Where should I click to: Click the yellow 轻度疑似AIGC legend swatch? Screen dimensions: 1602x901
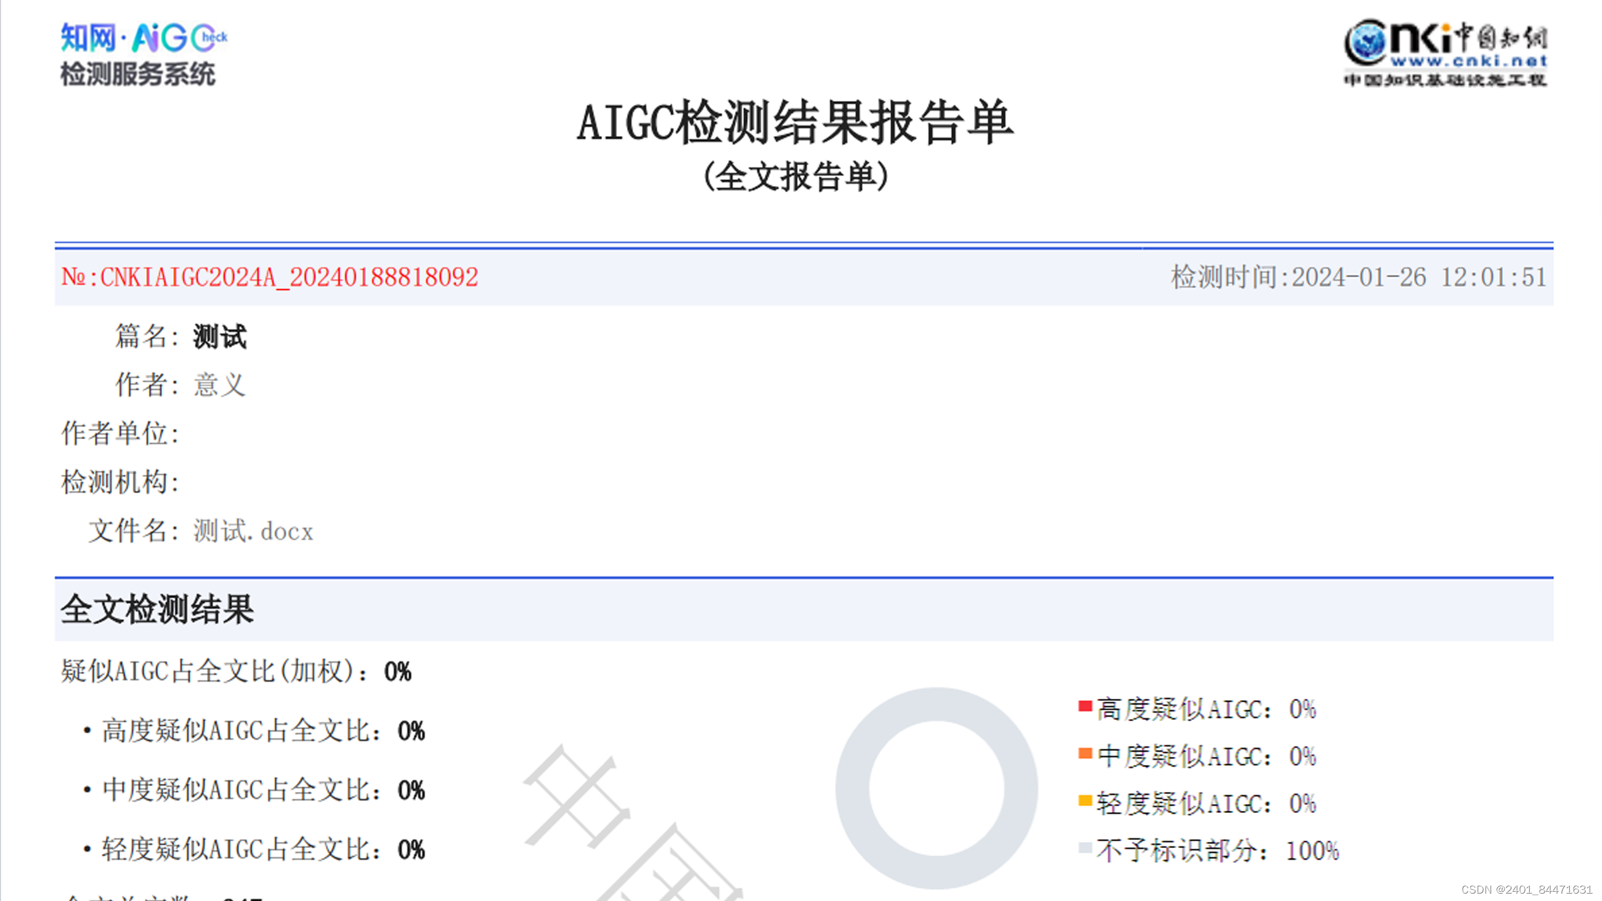point(1085,801)
